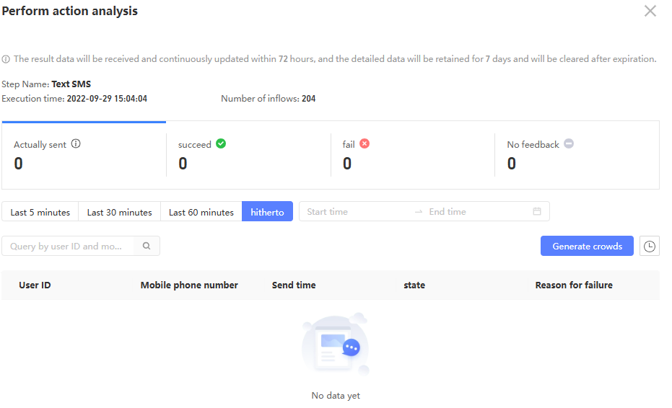Click the info icon before the notice text
Viewport: 672px width, 408px height.
point(6,59)
